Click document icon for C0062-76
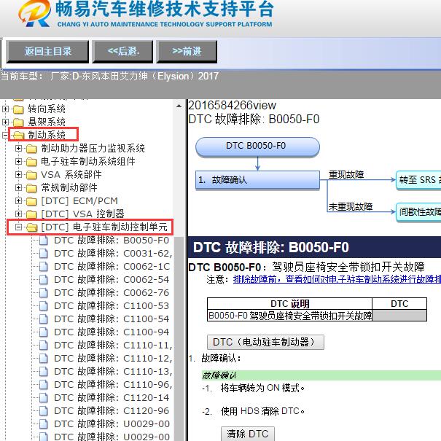This screenshot has height=441, width=441. point(44,293)
